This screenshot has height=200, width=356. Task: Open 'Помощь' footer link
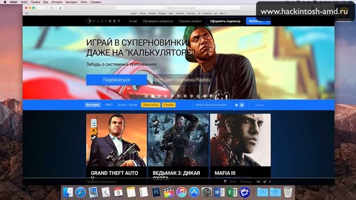(246, 182)
